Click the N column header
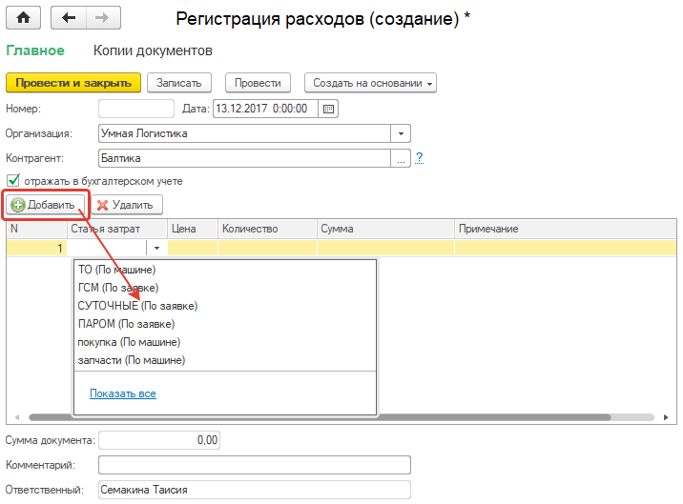The height and width of the screenshot is (504, 683). click(x=36, y=229)
